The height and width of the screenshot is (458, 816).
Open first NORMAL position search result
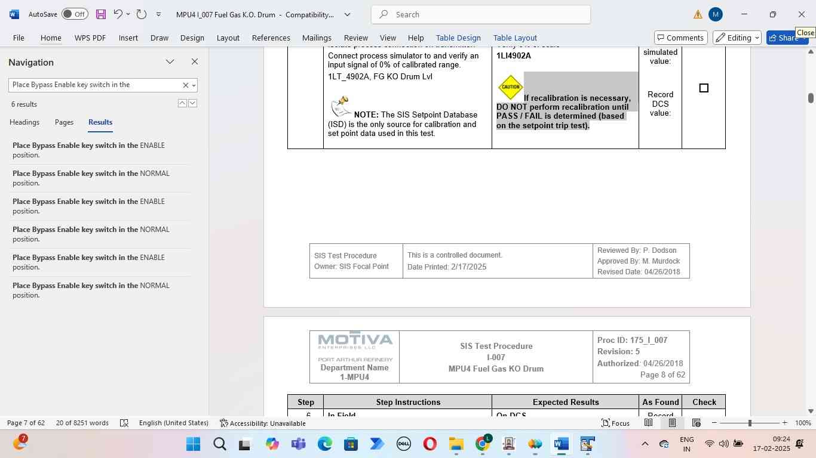pos(100,178)
